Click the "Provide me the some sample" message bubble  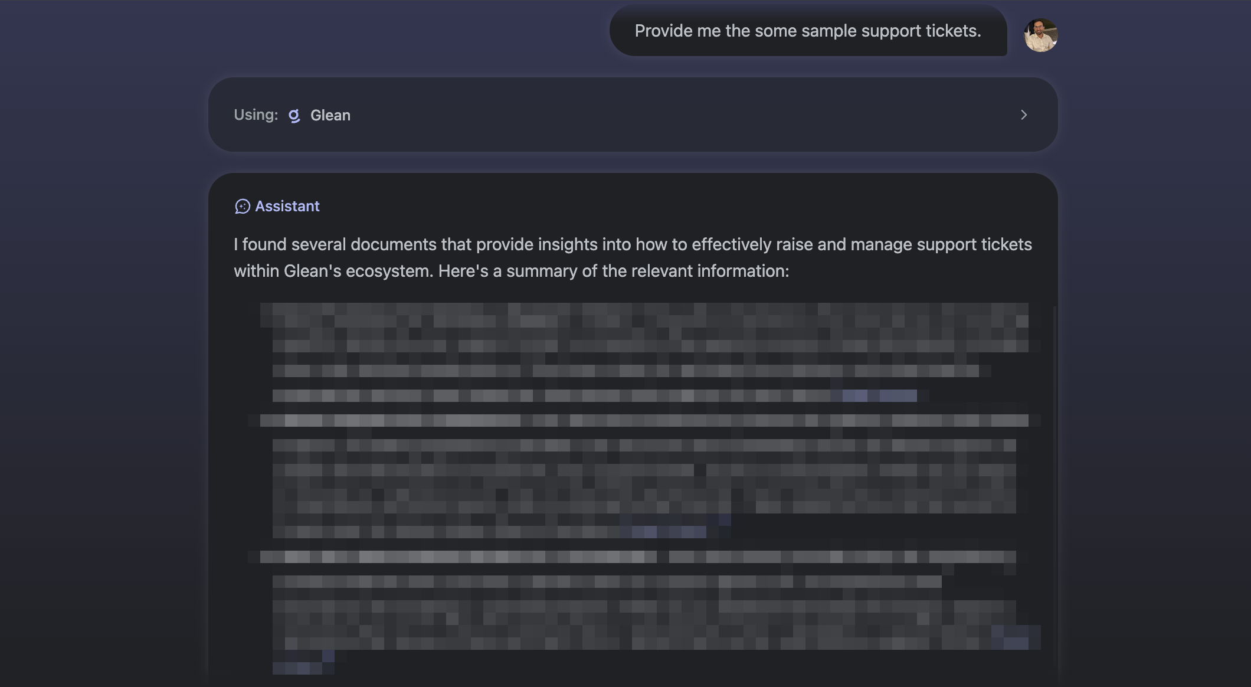pos(807,31)
